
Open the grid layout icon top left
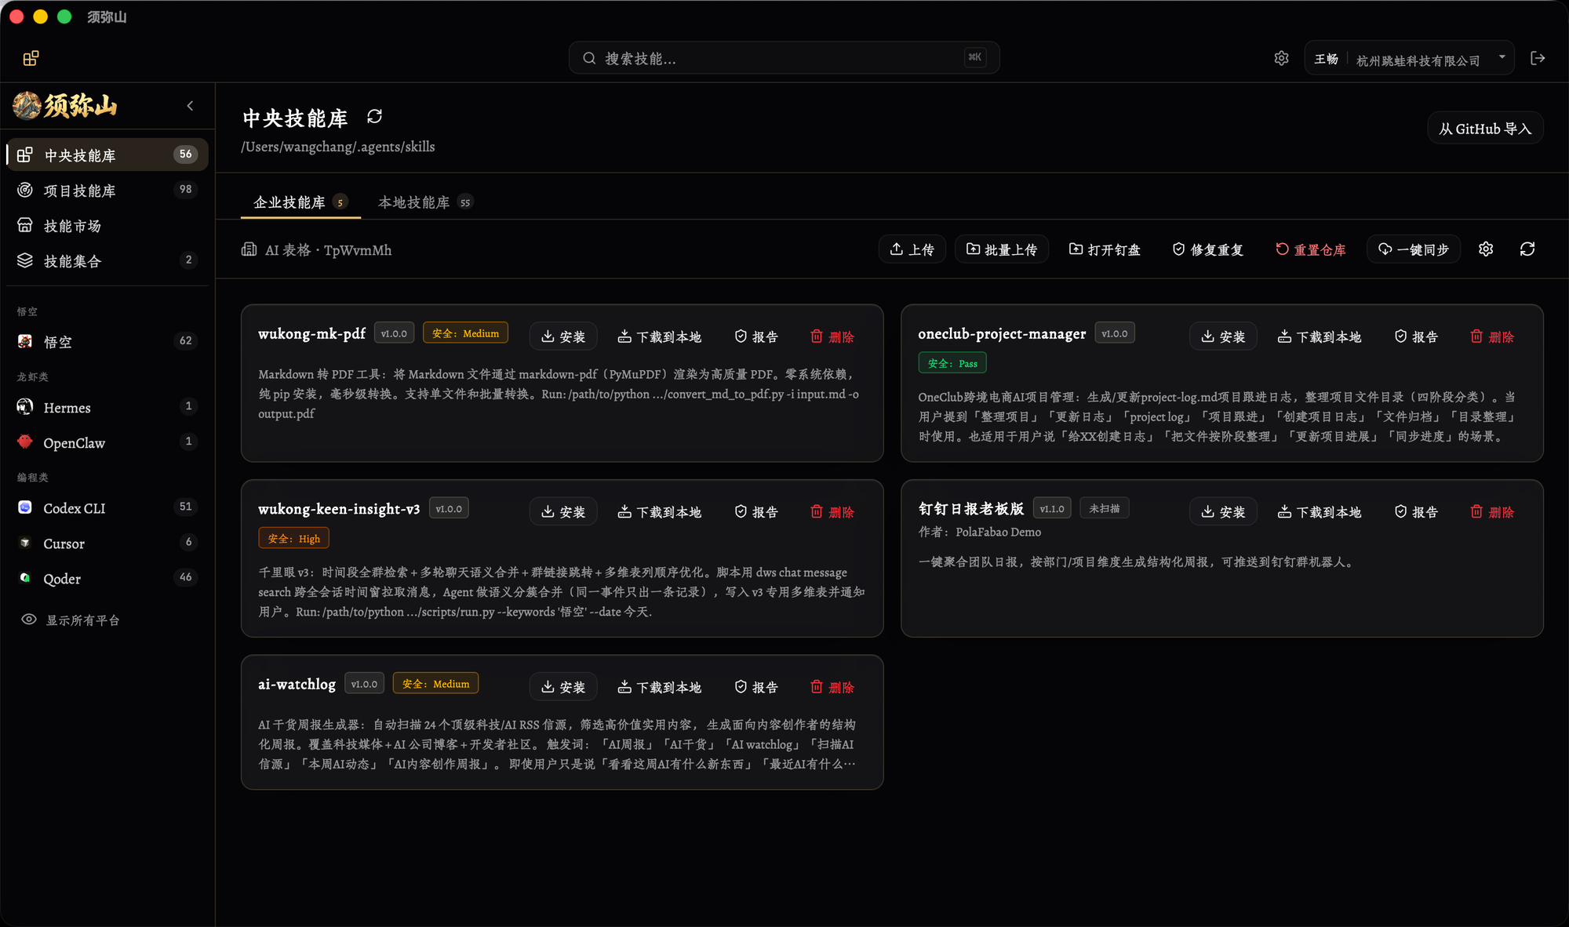(31, 59)
